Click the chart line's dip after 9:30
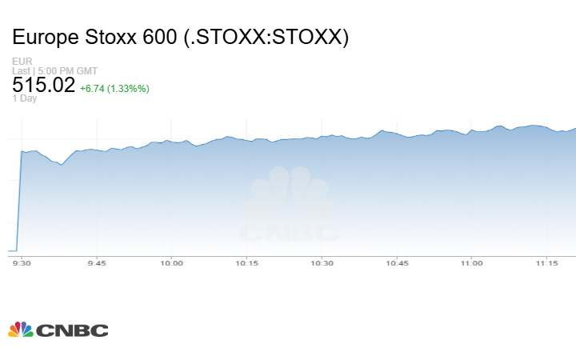Screen dimensions: 576x360 tap(61, 164)
